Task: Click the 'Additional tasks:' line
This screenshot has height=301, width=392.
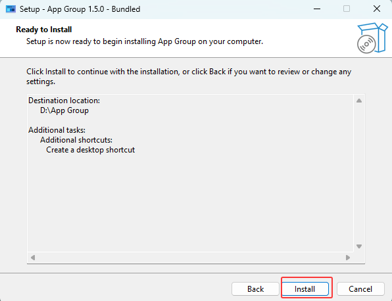Action: (57, 130)
